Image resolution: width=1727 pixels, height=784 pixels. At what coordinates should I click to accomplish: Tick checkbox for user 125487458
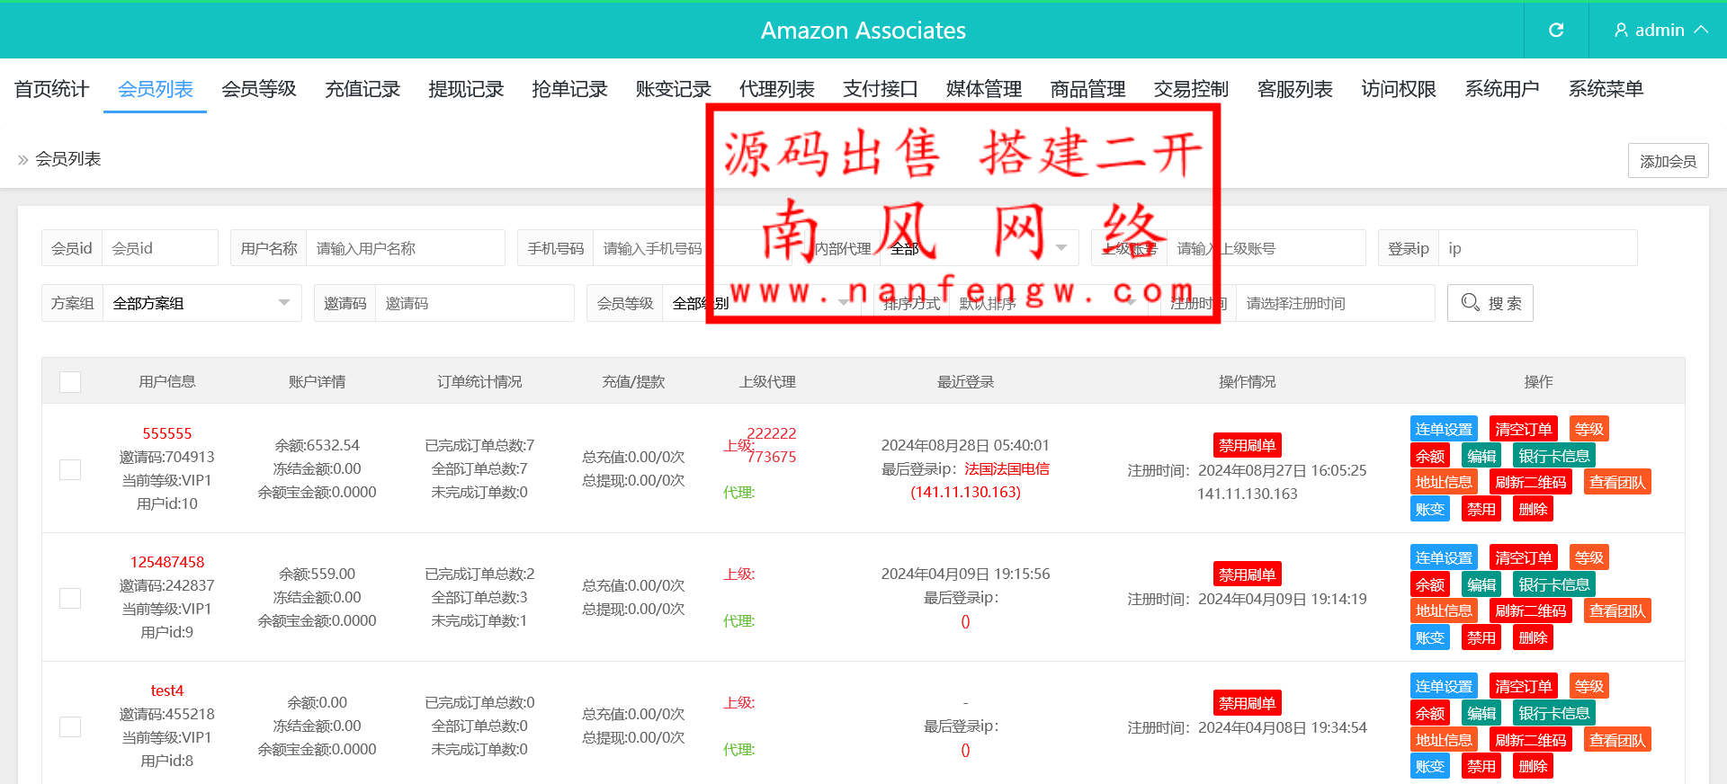pyautogui.click(x=70, y=598)
